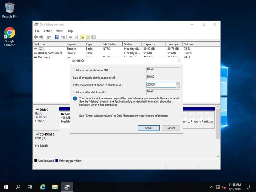The image size is (256, 192).
Task: Decrease shrink amount with down spinner arrow
Action: click(x=178, y=86)
